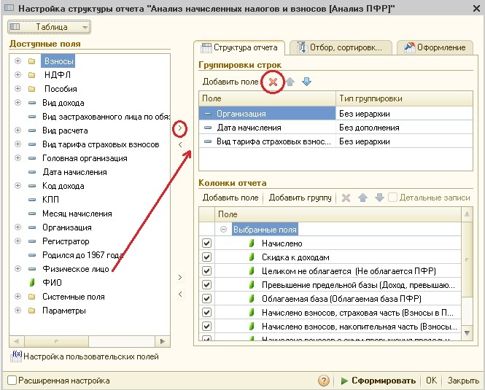Image resolution: width=485 pixels, height=390 pixels.
Task: Move grouping row down with blue arrow
Action: click(x=306, y=82)
